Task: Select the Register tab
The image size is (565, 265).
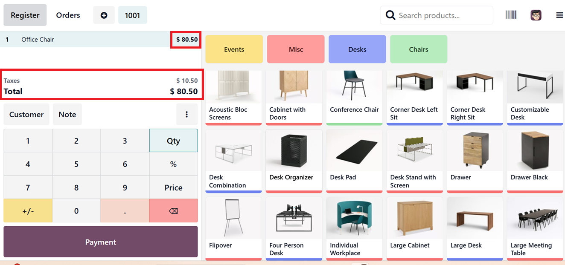Action: tap(25, 15)
